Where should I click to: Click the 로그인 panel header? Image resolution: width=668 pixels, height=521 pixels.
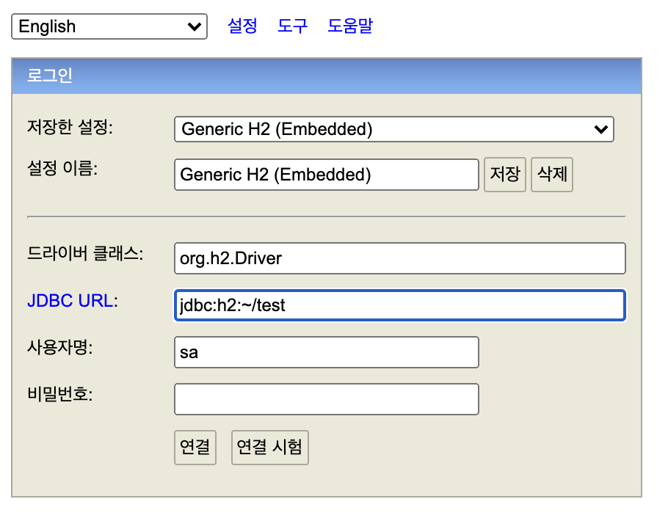pyautogui.click(x=327, y=76)
